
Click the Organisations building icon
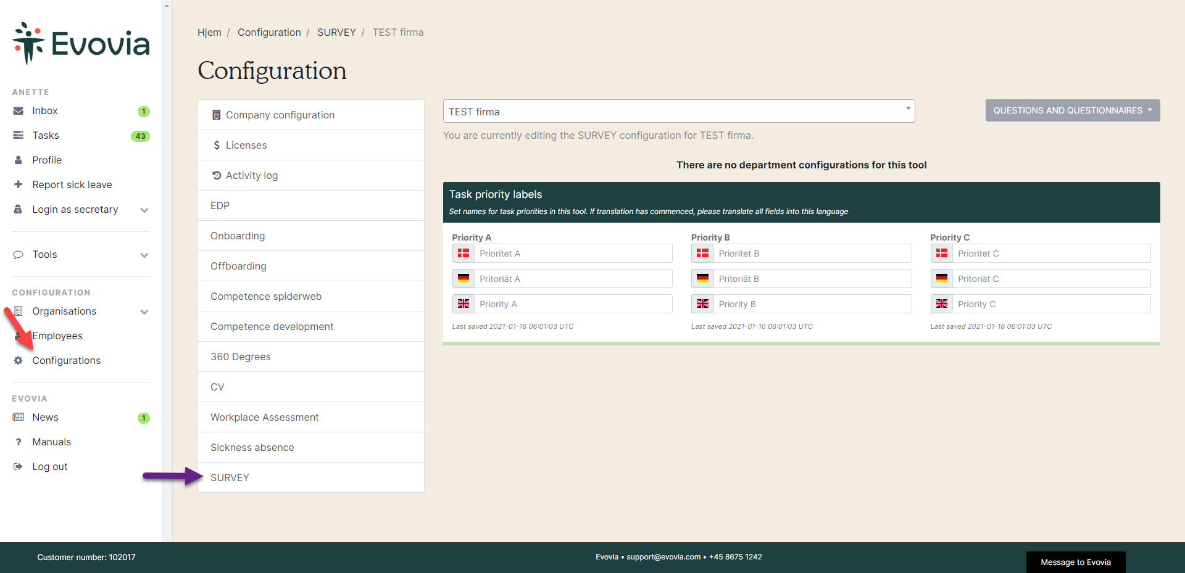click(19, 311)
